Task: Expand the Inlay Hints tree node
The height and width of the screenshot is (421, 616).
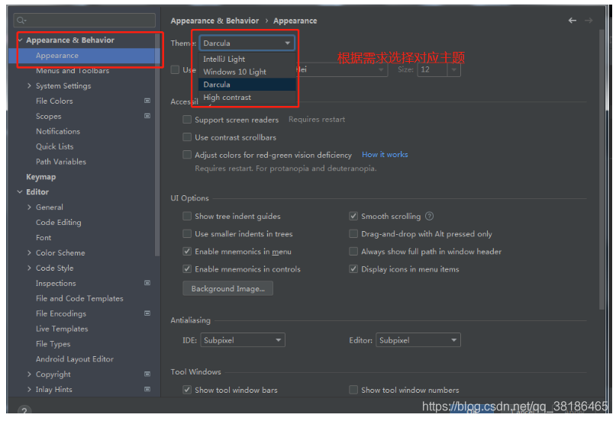Action: click(29, 389)
